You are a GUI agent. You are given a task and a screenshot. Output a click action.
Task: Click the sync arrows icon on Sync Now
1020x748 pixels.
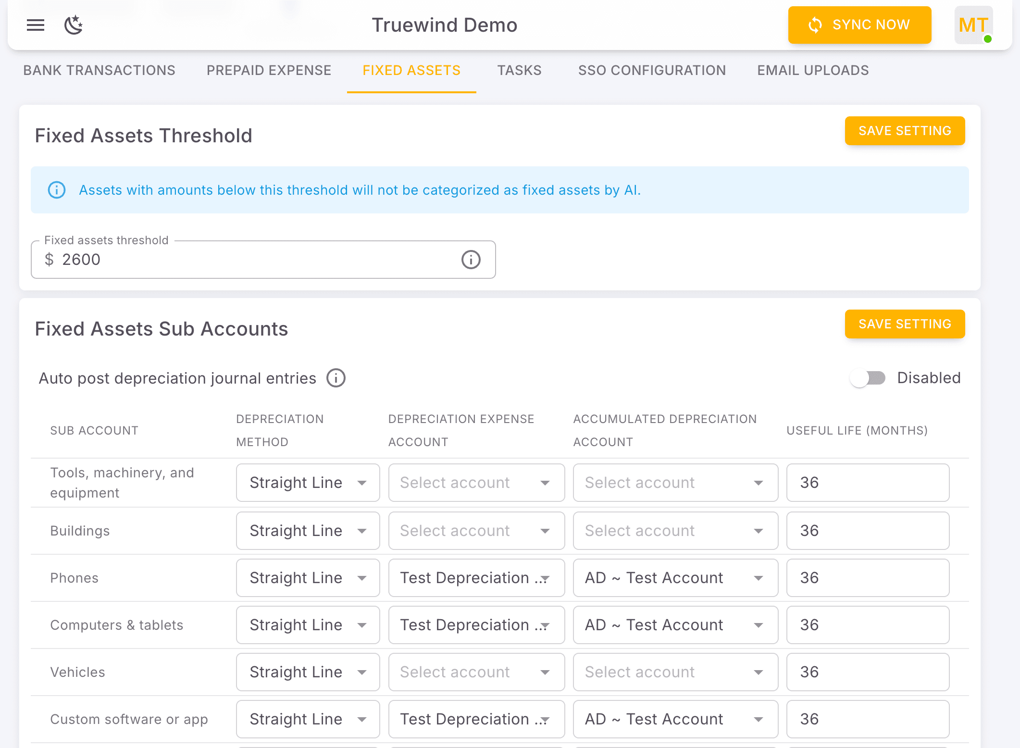815,25
